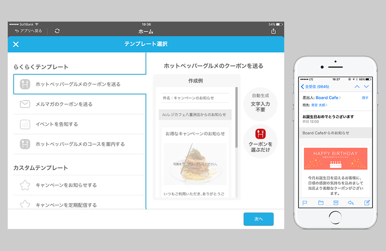The height and width of the screenshot is (251, 386).
Task: Tap the archive icon in phone toolbar
Action: click(336, 203)
